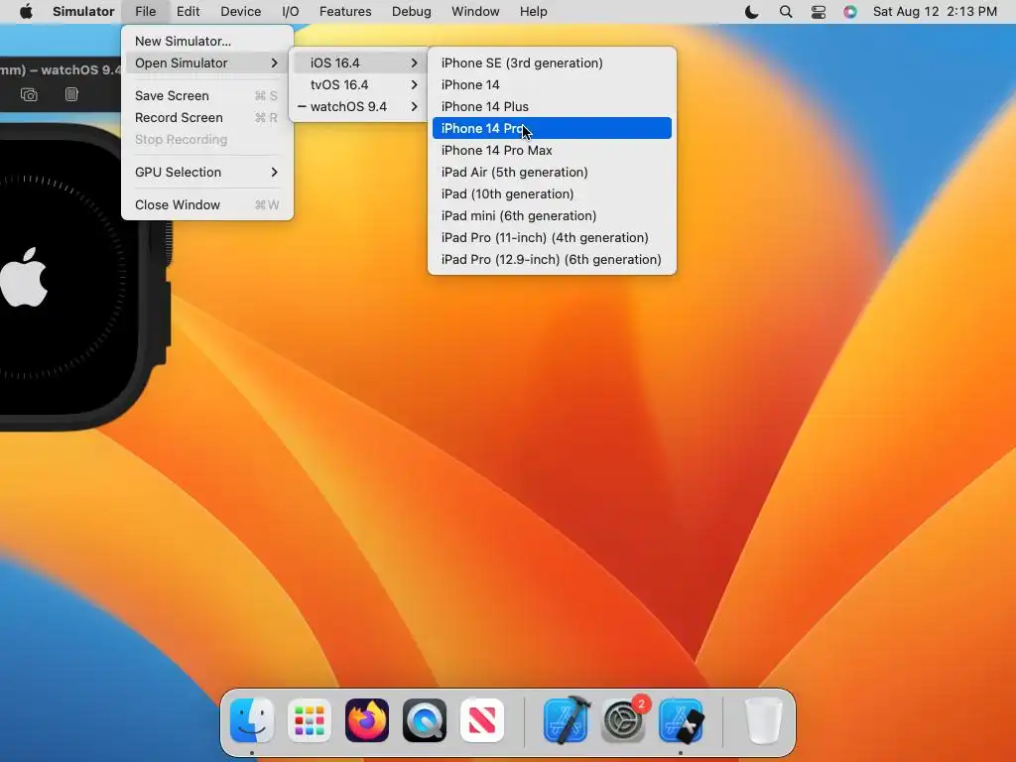
Task: Select Record Screen menu item
Action: coord(206,117)
